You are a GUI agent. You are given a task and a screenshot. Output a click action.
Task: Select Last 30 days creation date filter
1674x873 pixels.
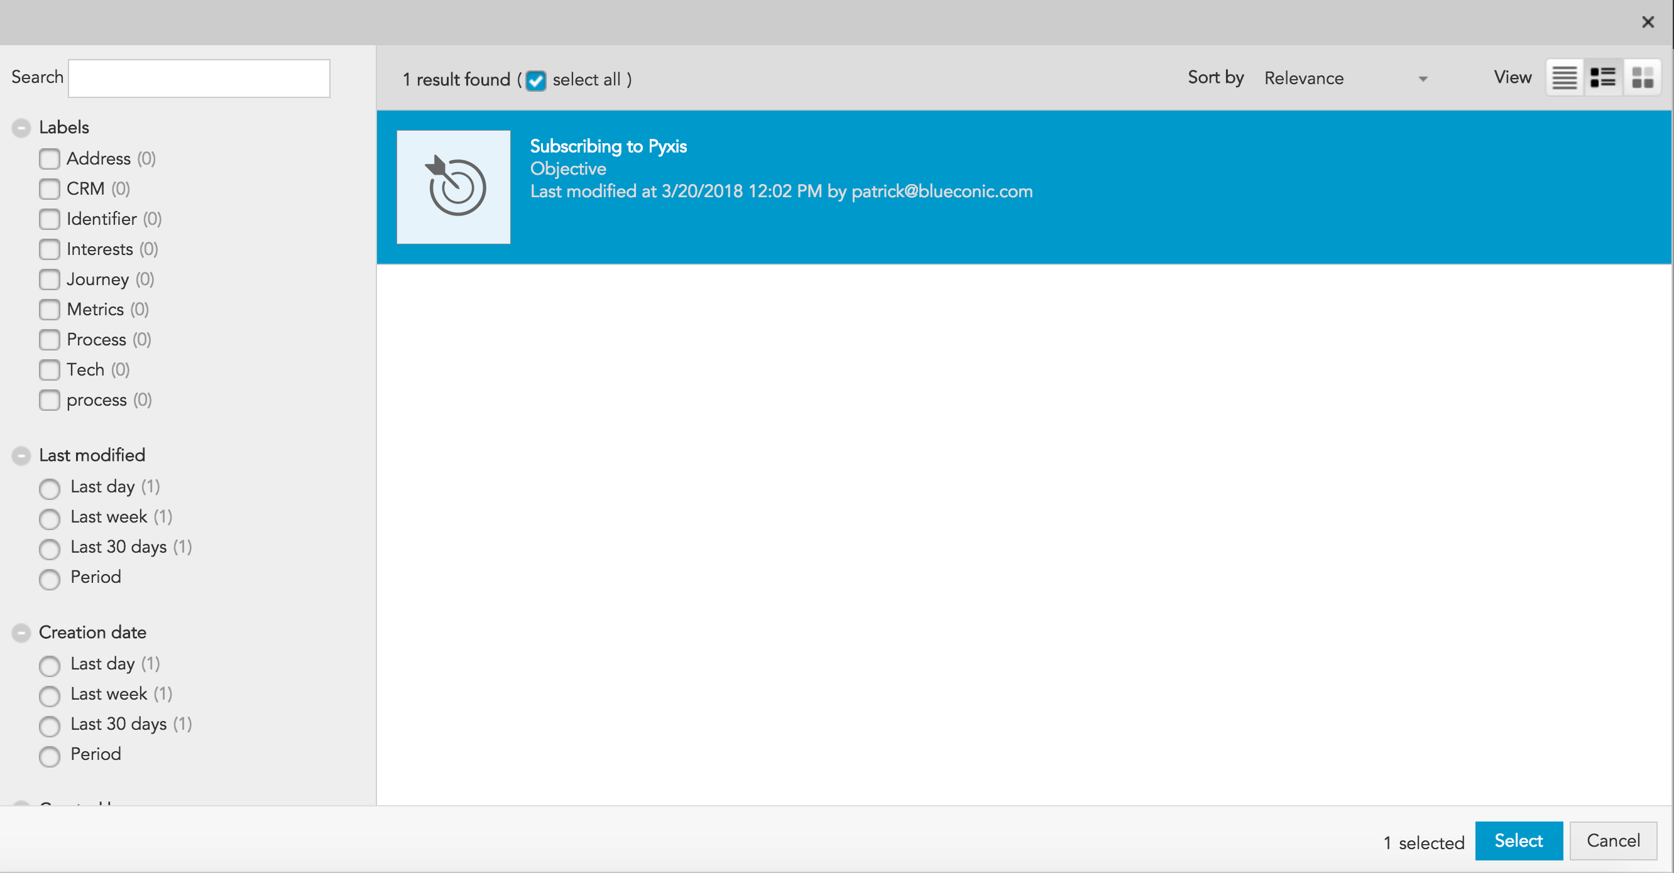coord(50,725)
